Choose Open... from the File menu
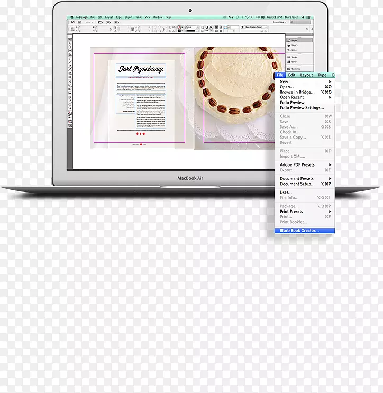 [x=305, y=87]
